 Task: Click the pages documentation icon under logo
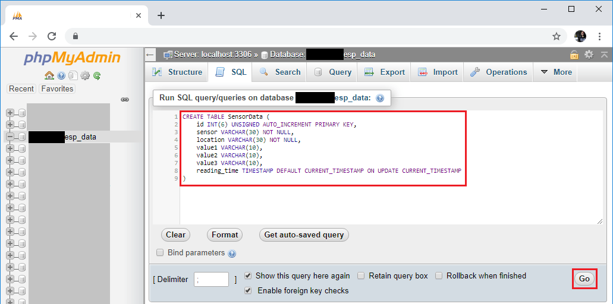click(x=73, y=75)
